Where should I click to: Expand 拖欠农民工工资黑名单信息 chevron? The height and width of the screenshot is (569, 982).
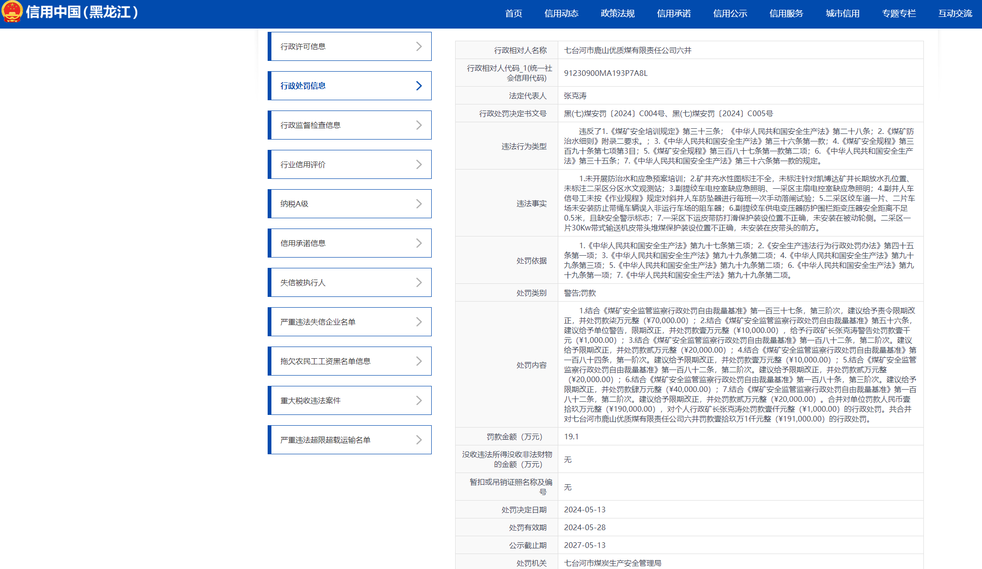click(419, 361)
